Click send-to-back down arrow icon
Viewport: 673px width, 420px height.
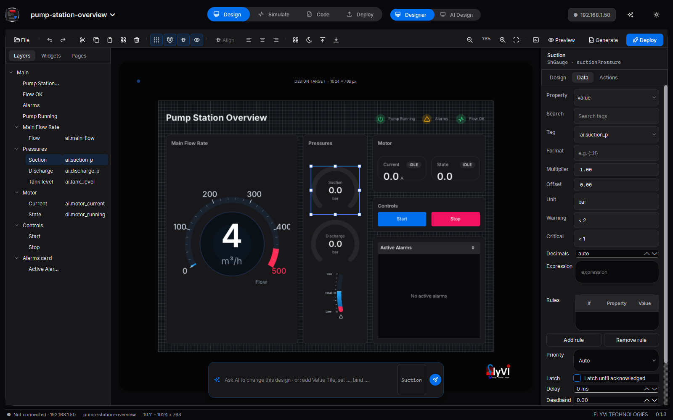(x=336, y=40)
